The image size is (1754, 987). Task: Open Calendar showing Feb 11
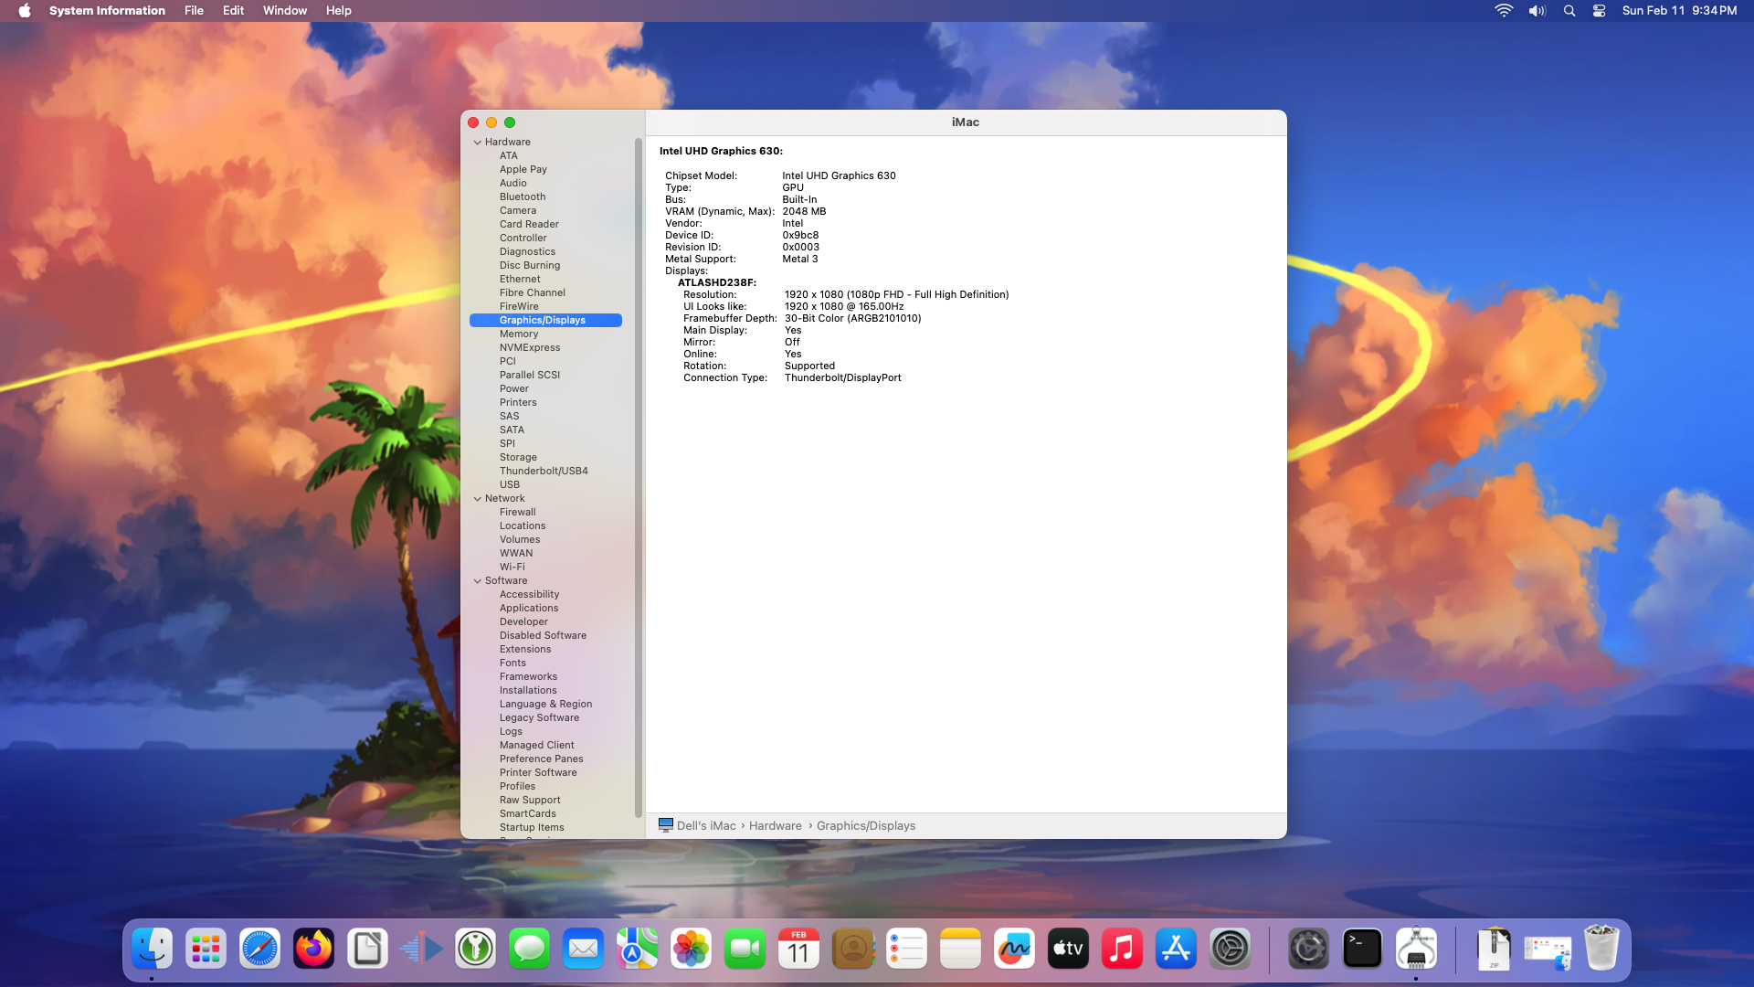798,949
